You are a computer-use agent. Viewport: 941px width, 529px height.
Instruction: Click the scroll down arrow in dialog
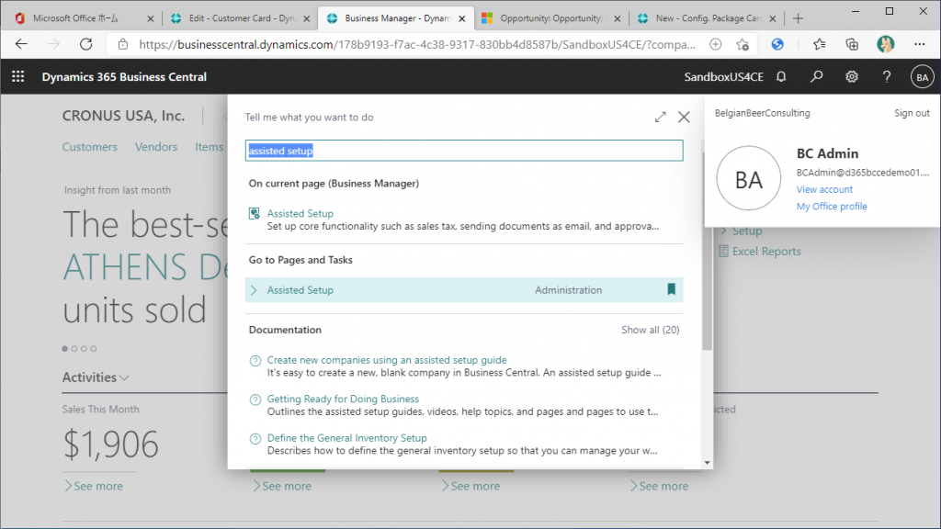(707, 463)
